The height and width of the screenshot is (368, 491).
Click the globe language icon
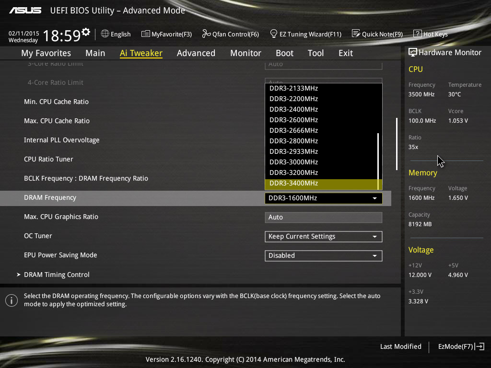(x=105, y=34)
